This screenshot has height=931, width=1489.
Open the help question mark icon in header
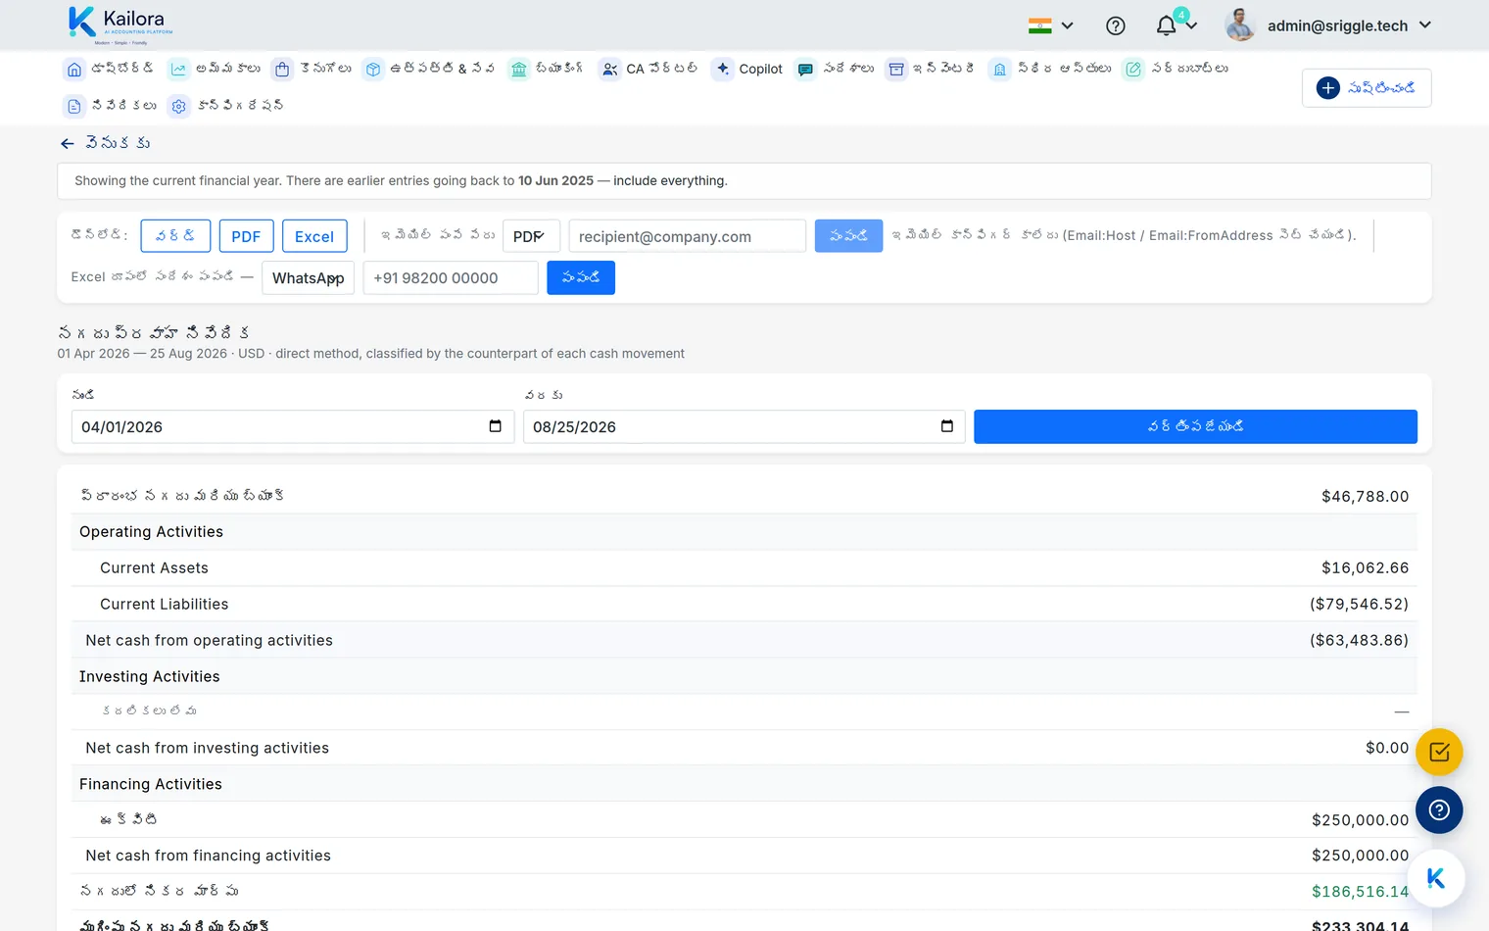point(1115,26)
